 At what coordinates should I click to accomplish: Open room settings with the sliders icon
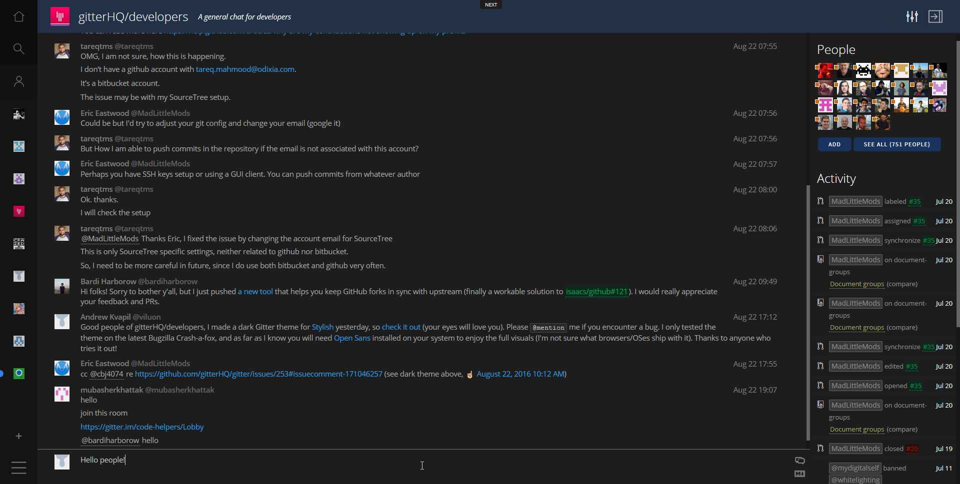click(x=911, y=16)
